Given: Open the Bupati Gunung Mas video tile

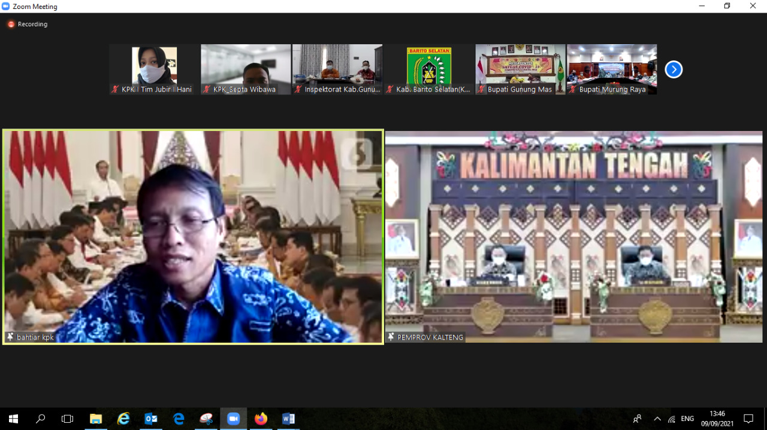Looking at the screenshot, I should [x=520, y=69].
